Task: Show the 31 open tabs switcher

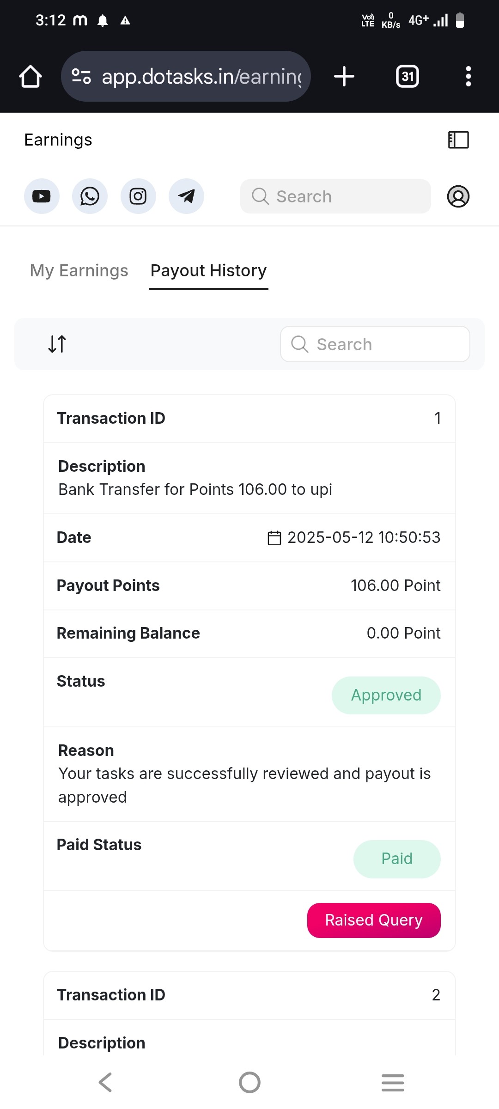Action: [408, 76]
